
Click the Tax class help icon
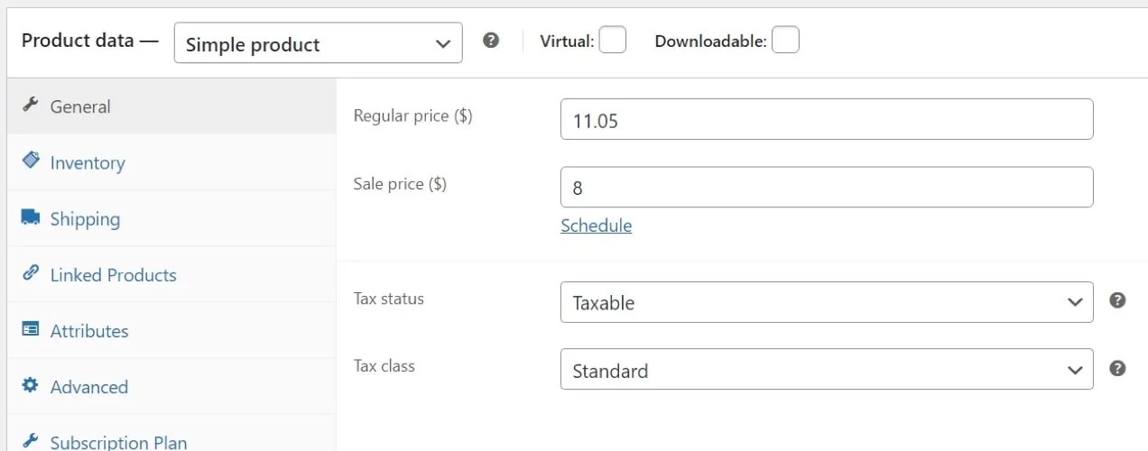(x=1117, y=368)
